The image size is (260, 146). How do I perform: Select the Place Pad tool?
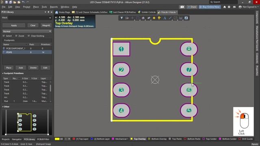[x=154, y=18]
